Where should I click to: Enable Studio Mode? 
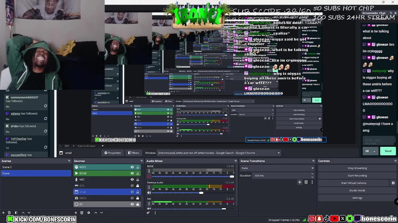(x=357, y=190)
